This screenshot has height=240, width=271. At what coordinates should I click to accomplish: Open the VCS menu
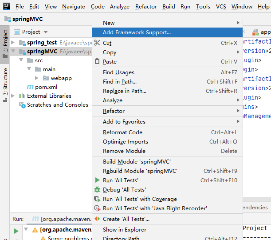pos(221,7)
